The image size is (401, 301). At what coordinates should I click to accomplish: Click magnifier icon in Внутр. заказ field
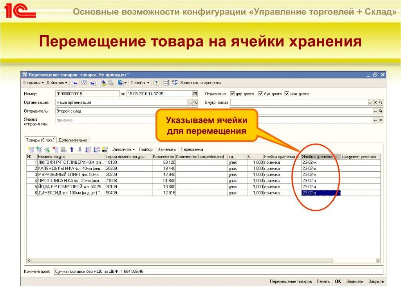(381, 102)
